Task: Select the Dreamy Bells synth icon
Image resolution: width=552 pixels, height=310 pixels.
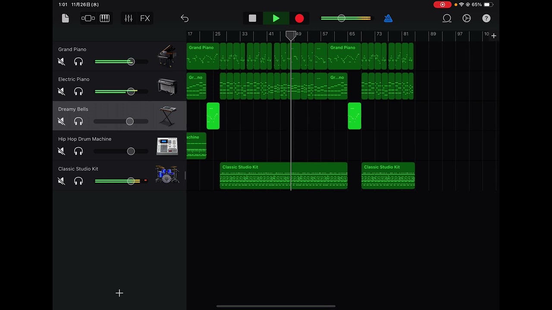Action: (x=167, y=116)
